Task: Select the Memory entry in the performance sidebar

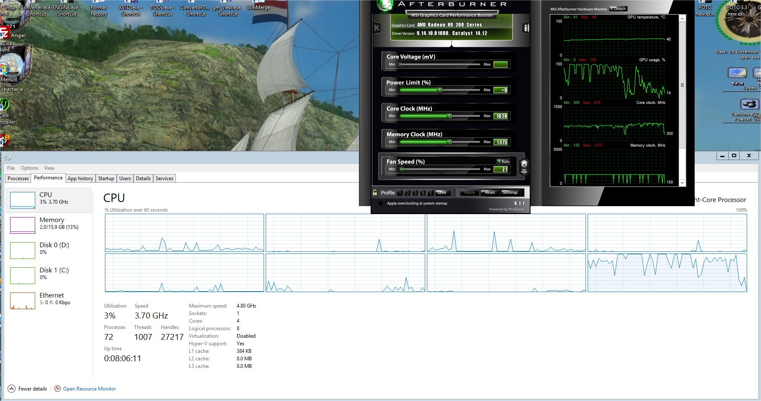Action: 49,225
